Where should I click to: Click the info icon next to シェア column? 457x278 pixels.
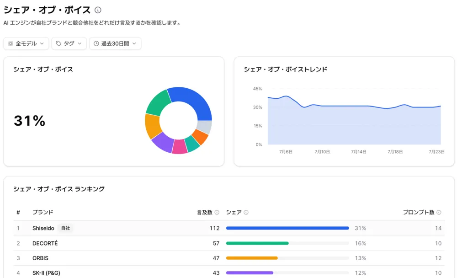point(246,212)
